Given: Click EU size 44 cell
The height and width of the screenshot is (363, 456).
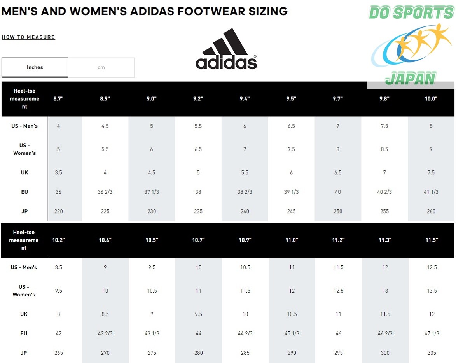Looking at the screenshot, I should 198,333.
